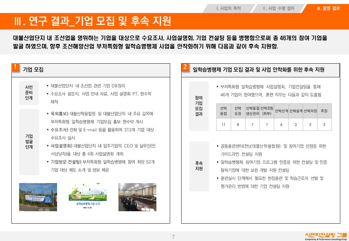Open the banner photo thumbnail
The image size is (349, 241).
[x=38, y=197]
